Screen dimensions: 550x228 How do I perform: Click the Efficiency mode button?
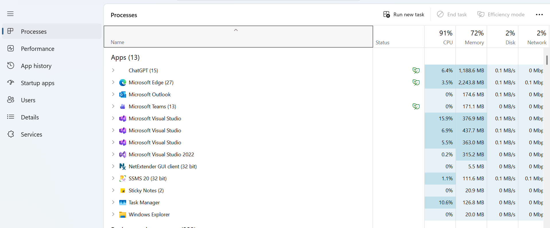(x=501, y=15)
